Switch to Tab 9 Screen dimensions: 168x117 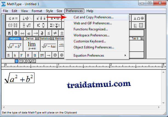(x=135, y=39)
